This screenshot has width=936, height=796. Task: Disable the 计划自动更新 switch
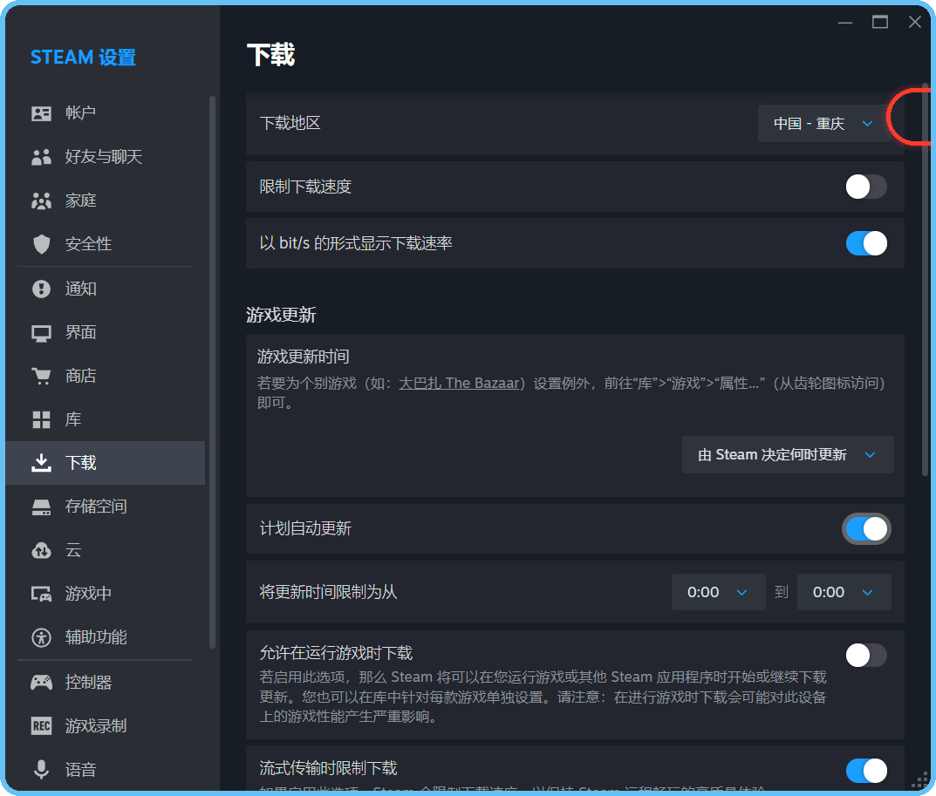866,528
